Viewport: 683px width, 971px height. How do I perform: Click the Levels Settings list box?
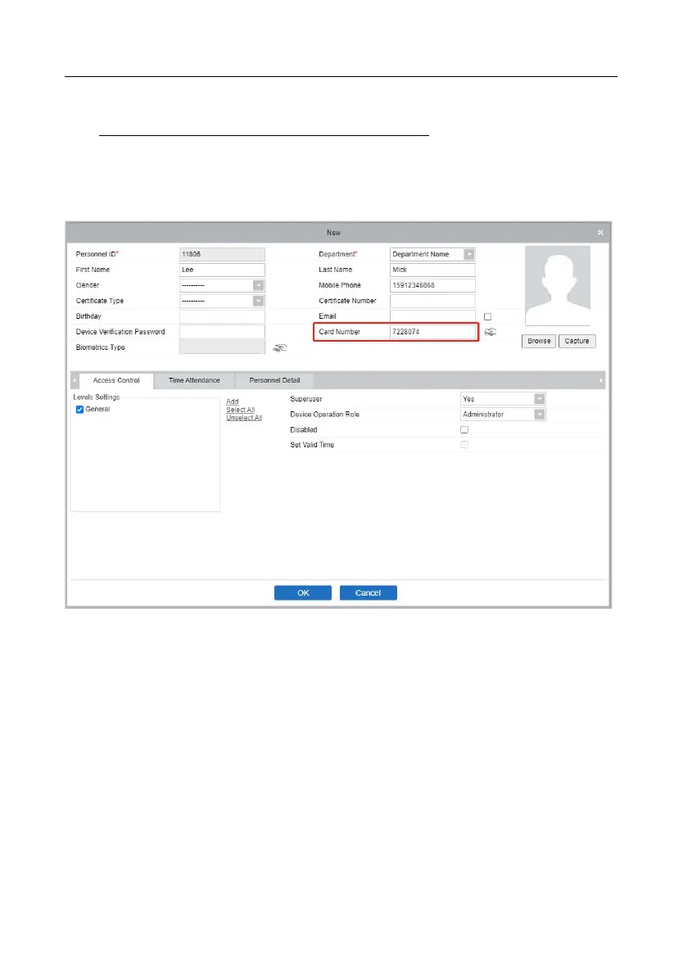(x=146, y=455)
